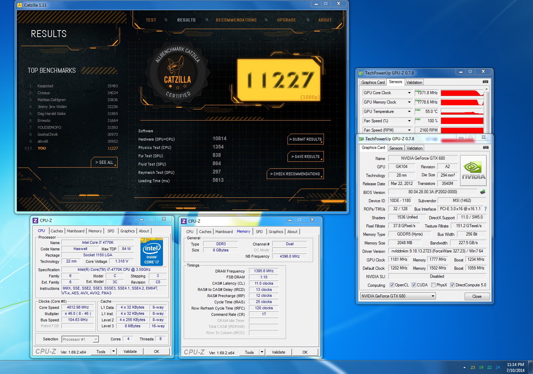Click the Core Speed value 4812.98 MHz
This screenshot has width=533, height=374.
pos(78,308)
